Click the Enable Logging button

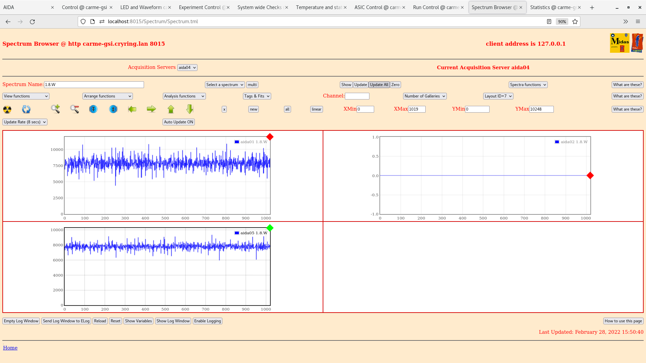coord(207,321)
